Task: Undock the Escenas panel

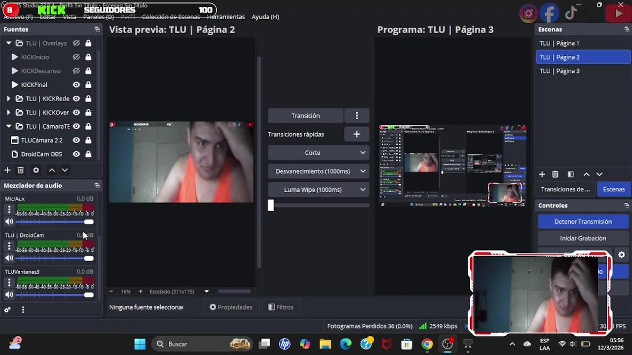Action: click(627, 30)
